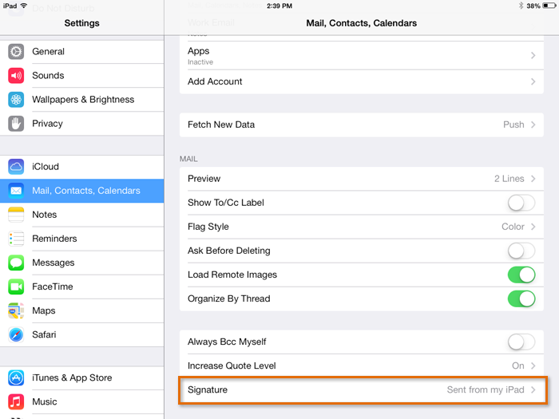Turn on Ask Before Deleting switch
559x419 pixels.
point(521,251)
